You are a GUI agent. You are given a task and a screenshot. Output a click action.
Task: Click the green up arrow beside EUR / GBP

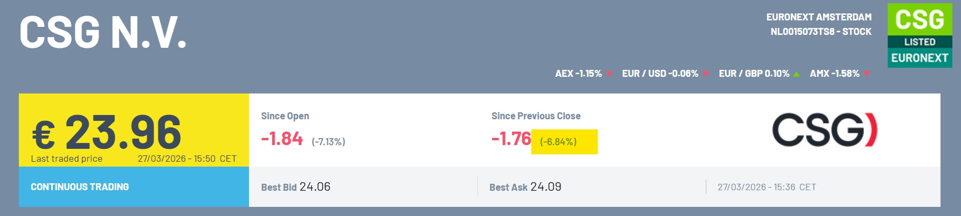(x=797, y=74)
